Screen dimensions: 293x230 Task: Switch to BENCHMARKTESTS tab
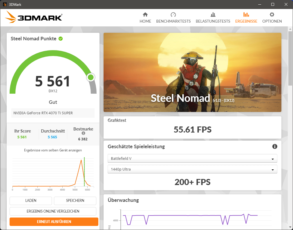[x=173, y=18]
